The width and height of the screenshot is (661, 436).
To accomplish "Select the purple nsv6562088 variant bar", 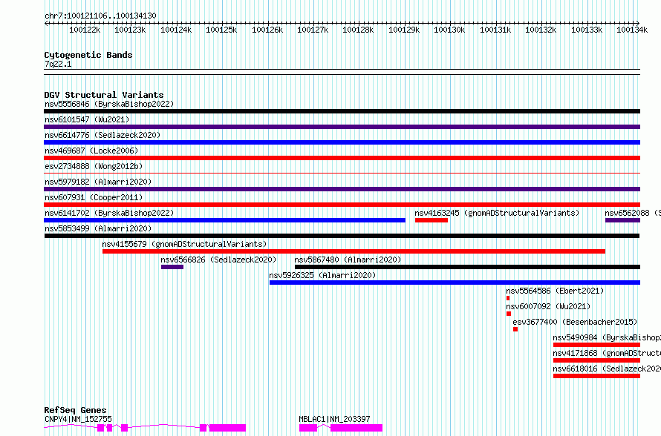I will pyautogui.click(x=622, y=220).
